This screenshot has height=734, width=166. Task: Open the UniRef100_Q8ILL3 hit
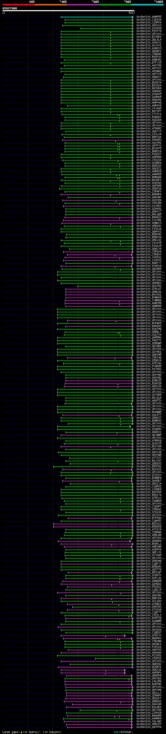[149, 693]
